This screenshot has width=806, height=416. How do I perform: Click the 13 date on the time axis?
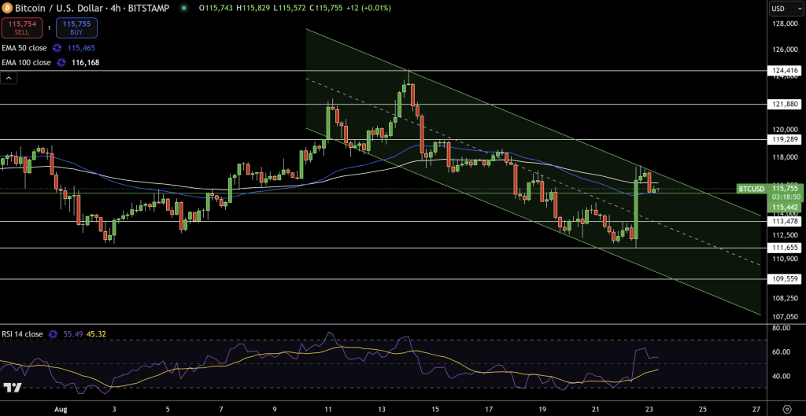(x=382, y=410)
